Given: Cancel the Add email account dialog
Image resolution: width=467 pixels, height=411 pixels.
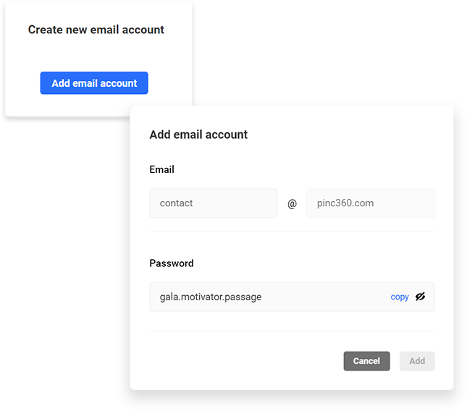Looking at the screenshot, I should 366,361.
